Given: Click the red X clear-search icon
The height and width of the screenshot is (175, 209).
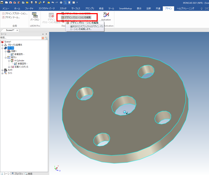Looking at the screenshot, I should point(43,38).
